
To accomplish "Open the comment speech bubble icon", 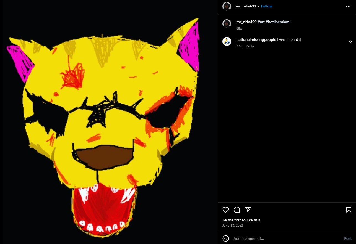I will [x=237, y=210].
